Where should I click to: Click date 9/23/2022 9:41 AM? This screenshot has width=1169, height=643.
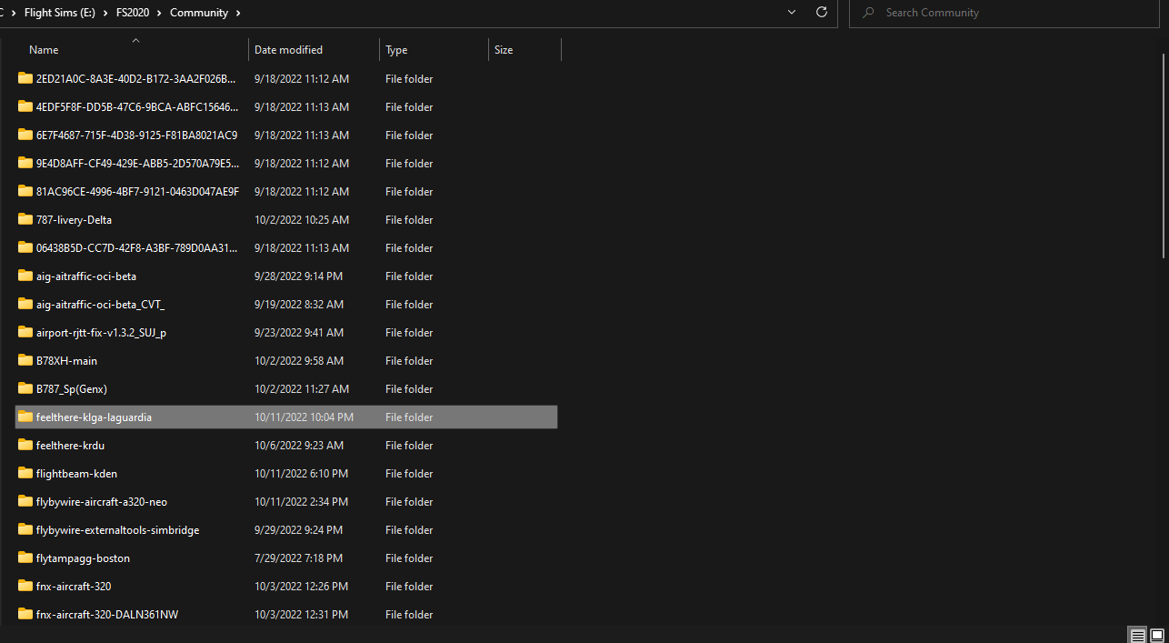pyautogui.click(x=299, y=332)
